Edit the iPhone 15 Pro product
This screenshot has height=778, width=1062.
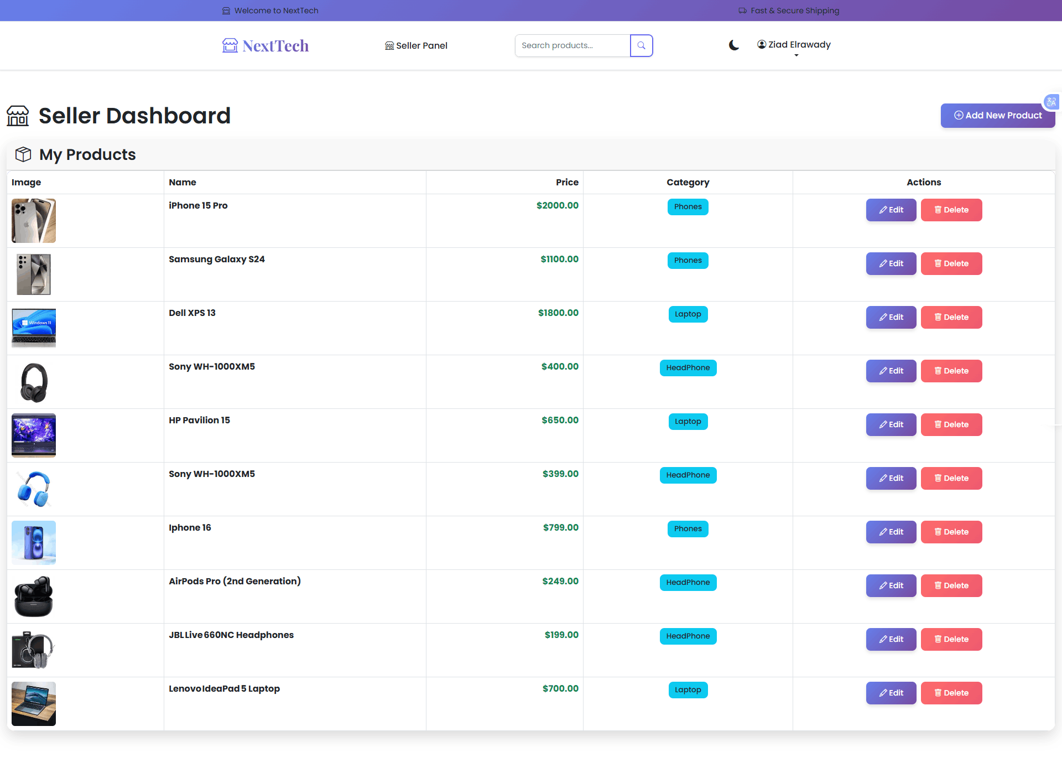pos(891,210)
